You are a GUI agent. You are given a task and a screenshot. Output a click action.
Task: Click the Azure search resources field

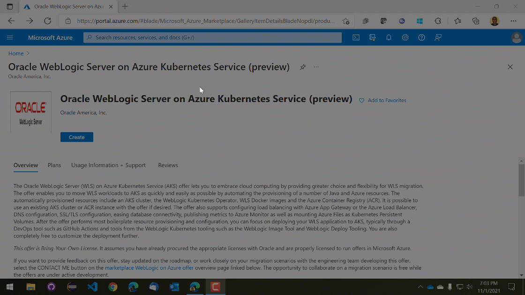pos(212,37)
